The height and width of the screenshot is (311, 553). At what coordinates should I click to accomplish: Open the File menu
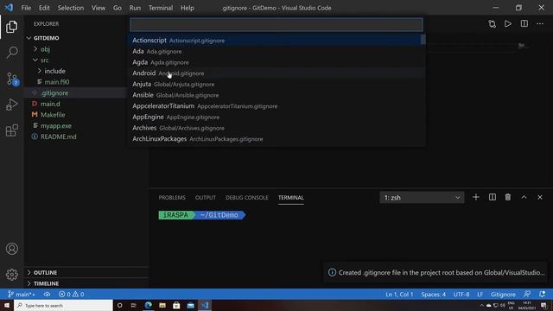tap(26, 8)
